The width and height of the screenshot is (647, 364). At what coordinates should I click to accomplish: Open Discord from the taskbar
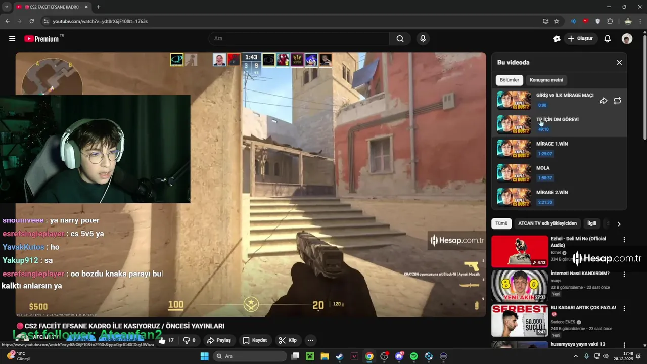coord(399,356)
